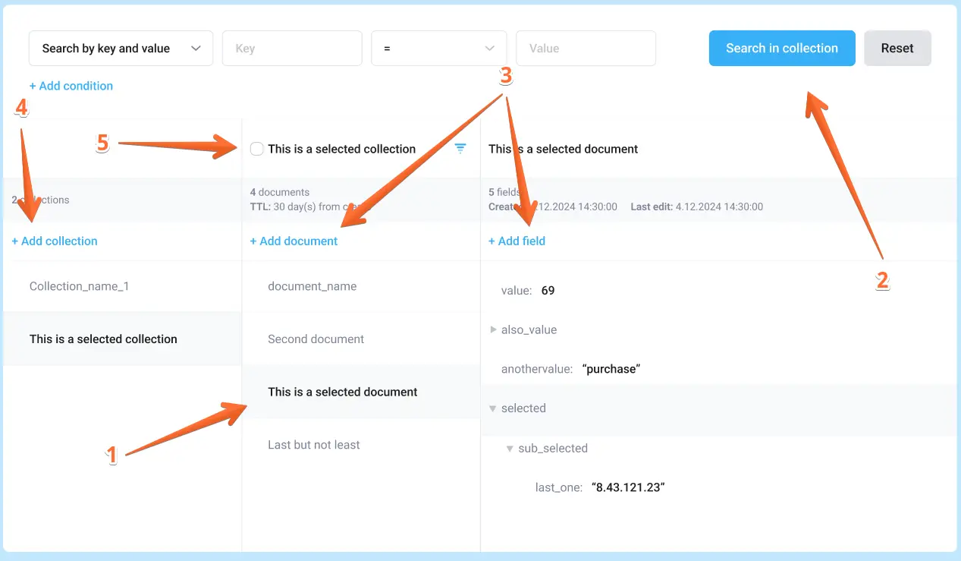This screenshot has height=561, width=961.
Task: Select Collection_name_1 in the collections list
Action: (x=79, y=286)
